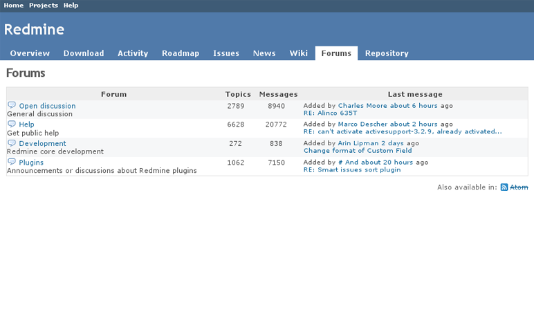The image size is (534, 314).
Task: View '# And' user profile
Action: 348,163
